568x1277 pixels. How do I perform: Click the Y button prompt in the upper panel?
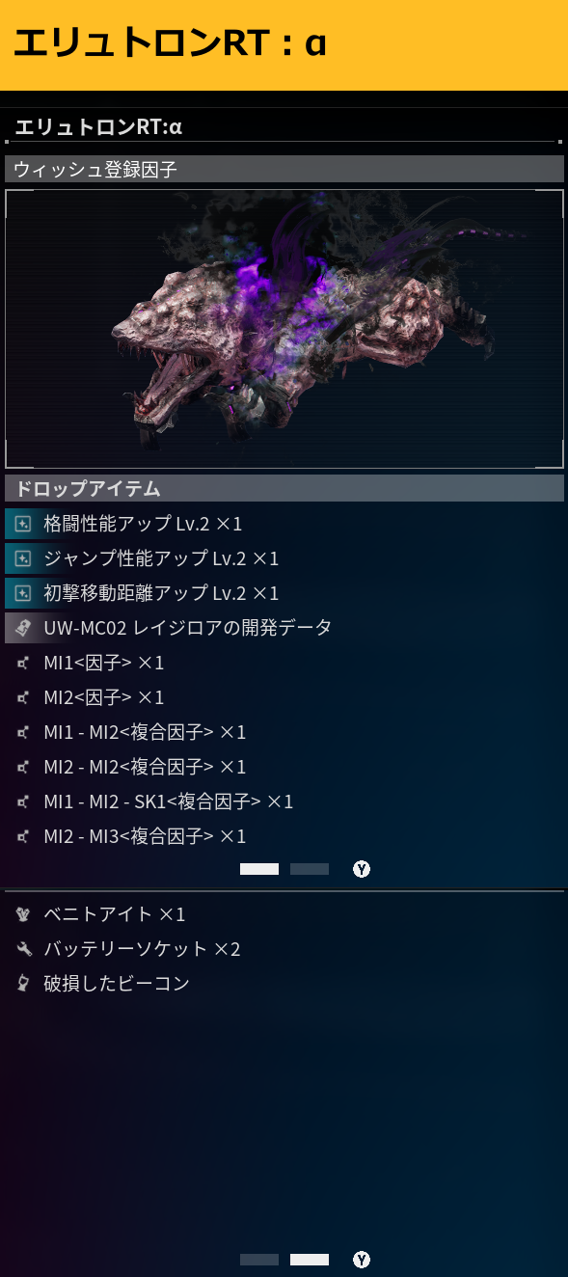pyautogui.click(x=362, y=869)
